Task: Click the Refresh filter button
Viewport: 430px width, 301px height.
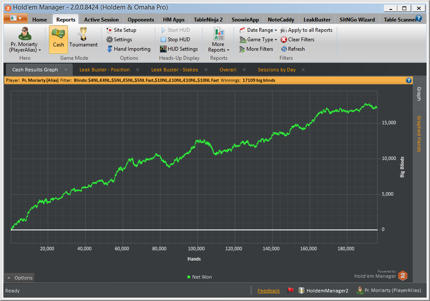Action: pos(293,49)
